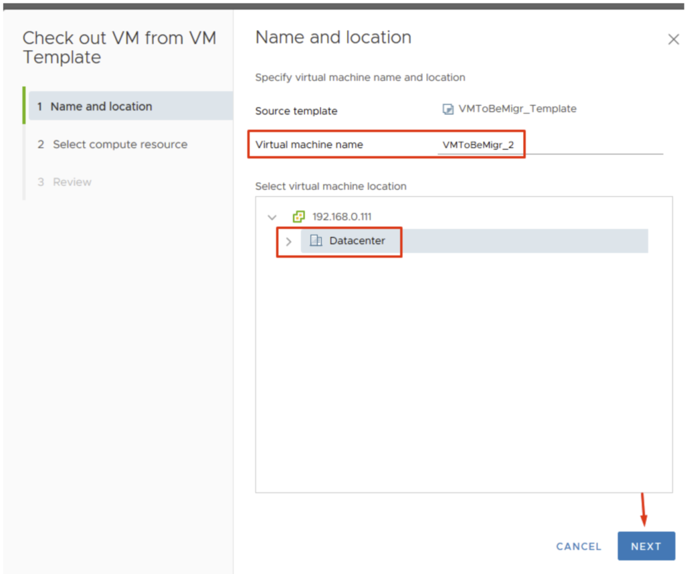Collapse the 192.168.0.111 vCenter node
The height and width of the screenshot is (574, 685).
pyautogui.click(x=272, y=217)
